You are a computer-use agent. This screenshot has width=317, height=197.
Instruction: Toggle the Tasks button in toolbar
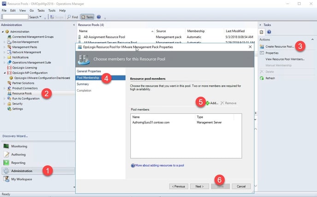click(x=88, y=17)
